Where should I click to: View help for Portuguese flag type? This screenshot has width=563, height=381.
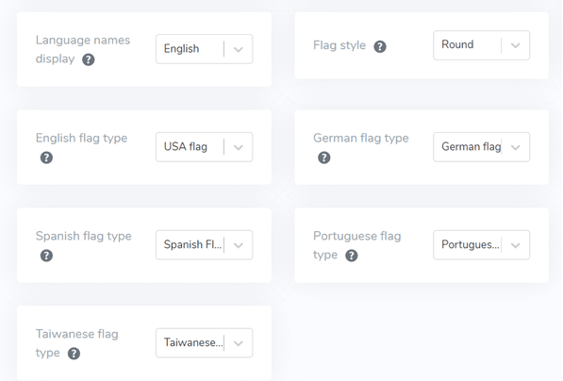(351, 256)
